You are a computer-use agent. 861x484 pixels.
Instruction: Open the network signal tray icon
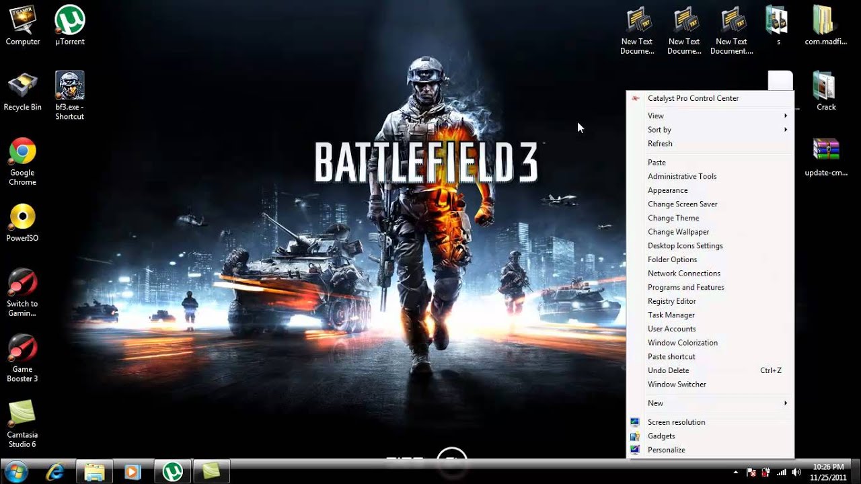coord(782,472)
